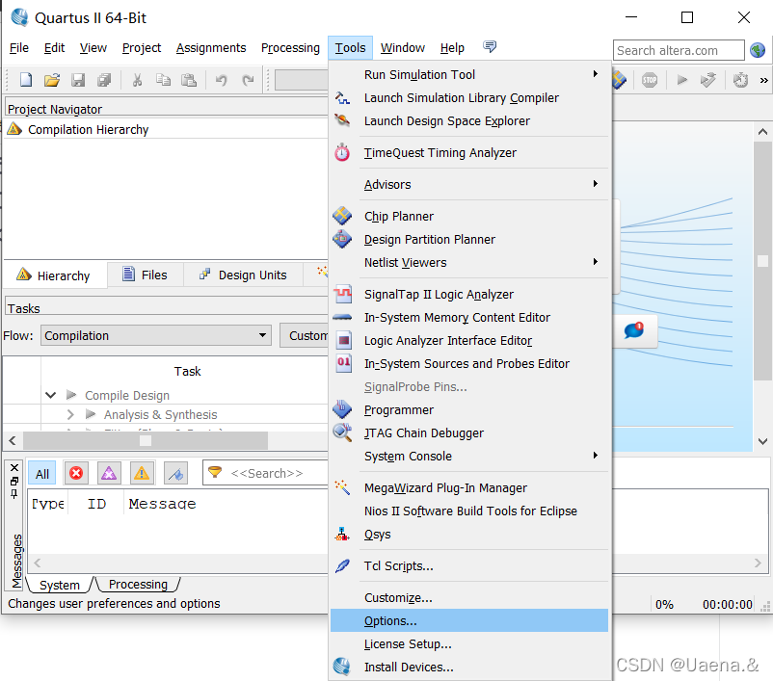Open the Advisors submenu
The image size is (773, 681).
pos(468,184)
